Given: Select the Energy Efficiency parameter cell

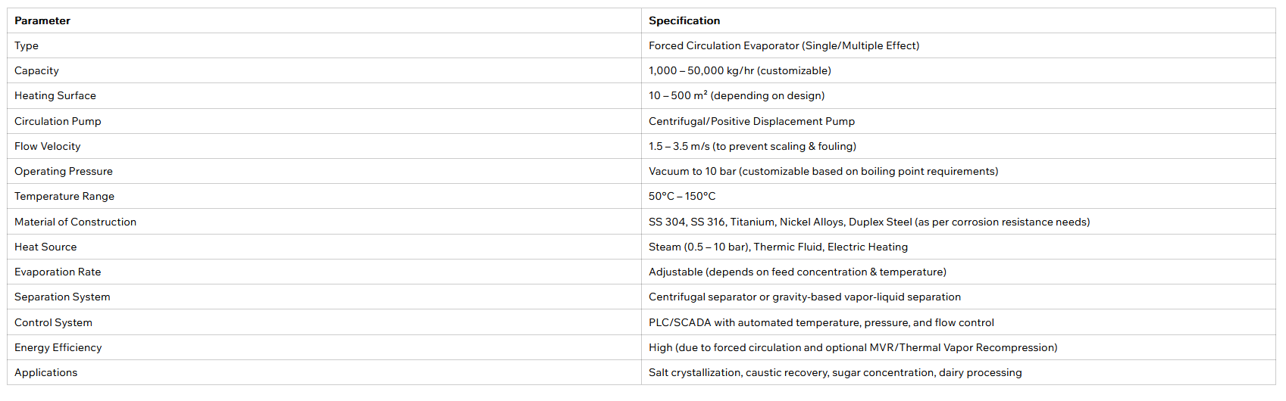Looking at the screenshot, I should point(58,347).
